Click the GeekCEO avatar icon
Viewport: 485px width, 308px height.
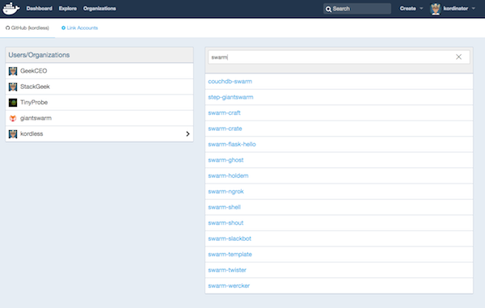coord(13,71)
